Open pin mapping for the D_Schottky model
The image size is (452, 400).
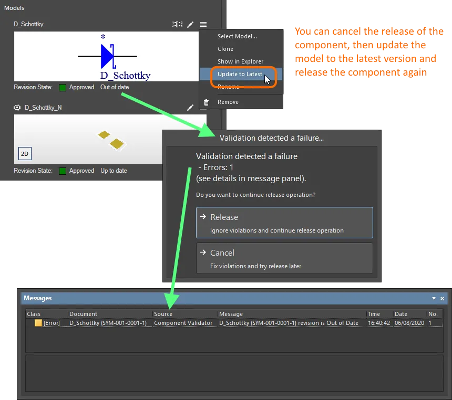coord(177,24)
